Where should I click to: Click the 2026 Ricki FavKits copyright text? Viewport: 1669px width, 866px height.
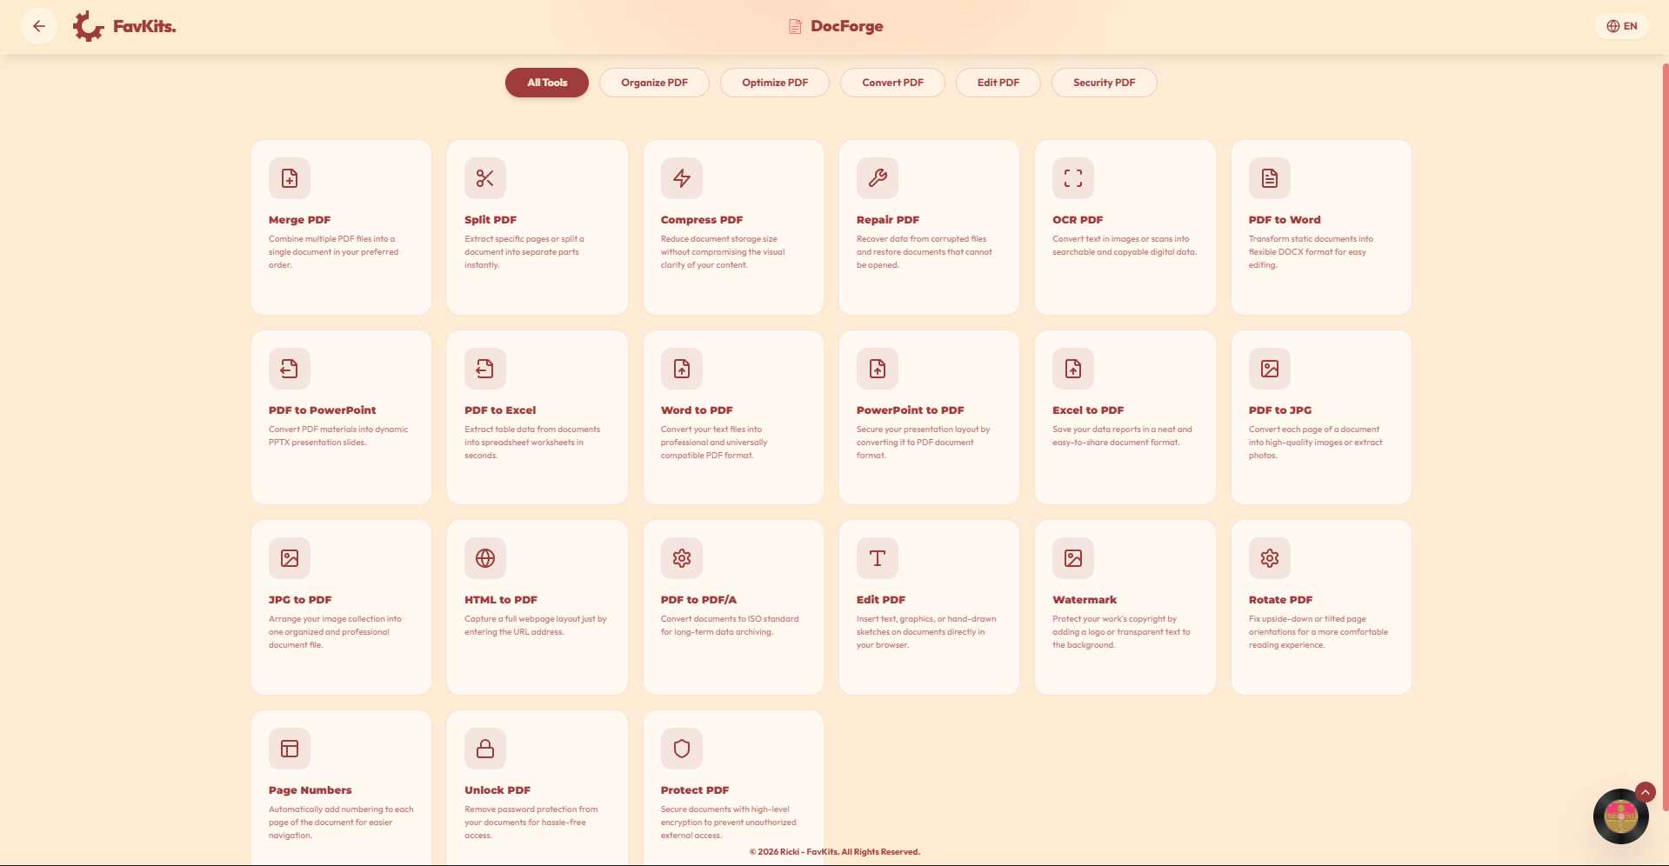[834, 852]
